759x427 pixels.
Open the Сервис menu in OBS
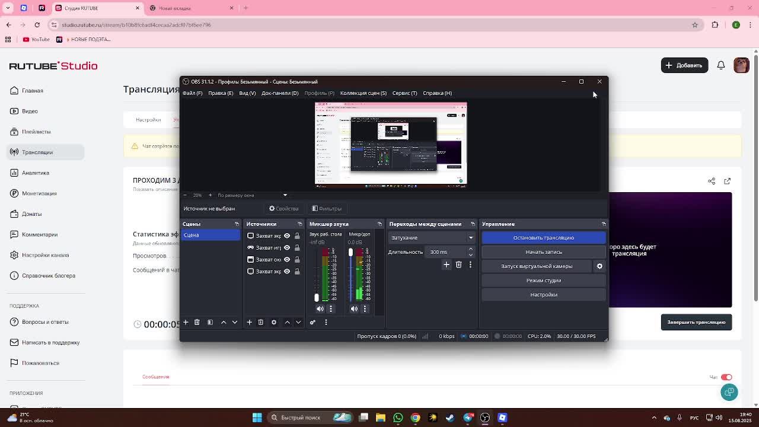click(x=404, y=93)
